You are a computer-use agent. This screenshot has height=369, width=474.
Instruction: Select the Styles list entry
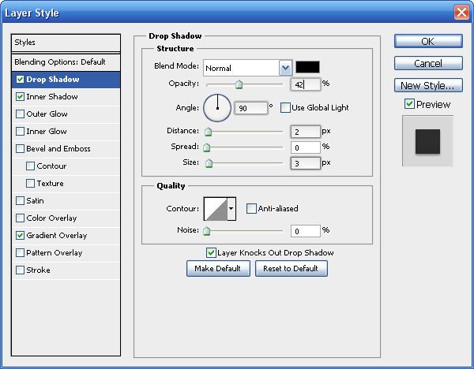pos(66,43)
